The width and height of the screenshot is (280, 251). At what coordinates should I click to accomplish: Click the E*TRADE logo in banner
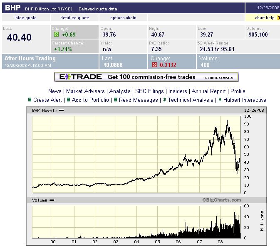(81, 77)
